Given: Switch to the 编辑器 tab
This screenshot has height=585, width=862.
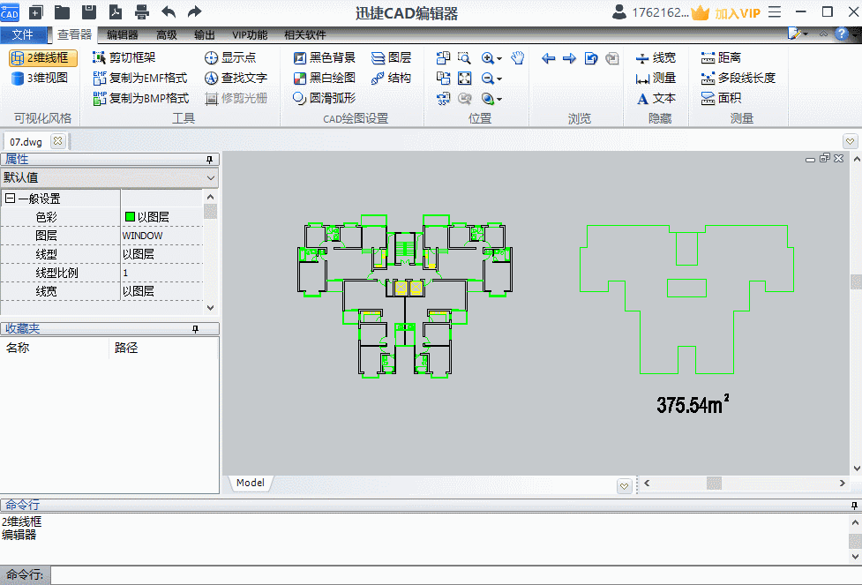Looking at the screenshot, I should point(122,34).
